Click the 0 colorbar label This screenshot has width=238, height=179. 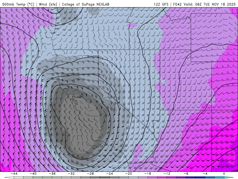[224, 174]
